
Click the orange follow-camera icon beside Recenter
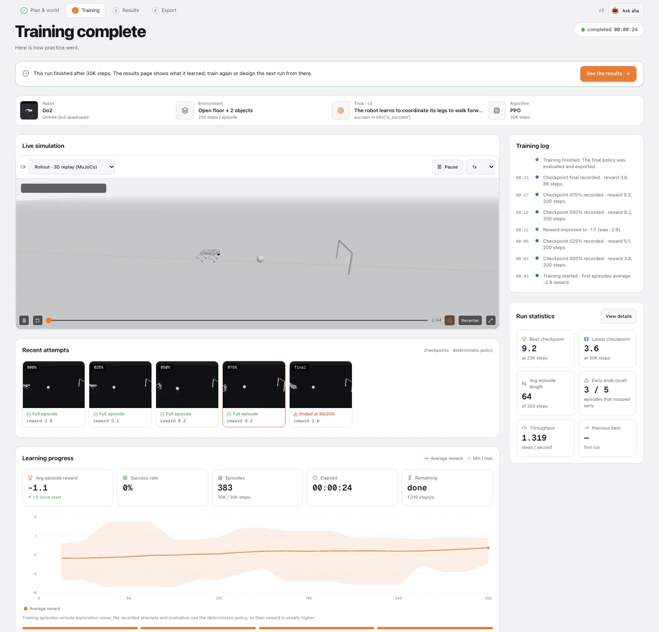click(x=450, y=321)
